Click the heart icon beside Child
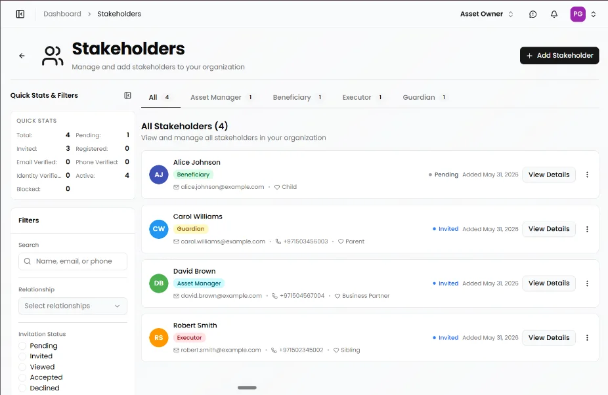The height and width of the screenshot is (395, 608). (277, 187)
